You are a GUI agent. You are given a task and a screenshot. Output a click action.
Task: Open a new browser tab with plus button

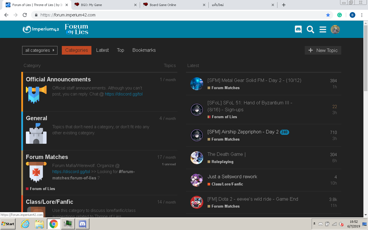[x=284, y=5]
